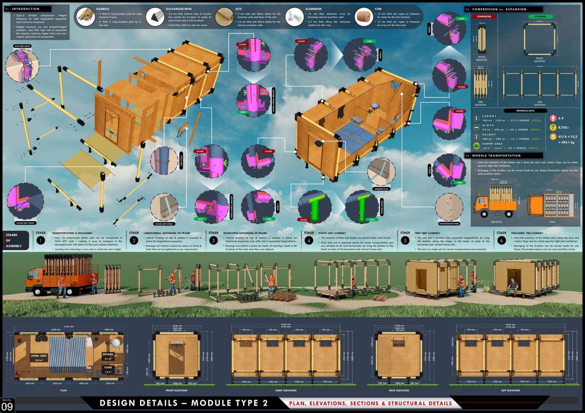Image resolution: width=585 pixels, height=413 pixels.
Task: Select the Coir rope roll icon
Action: [364, 17]
